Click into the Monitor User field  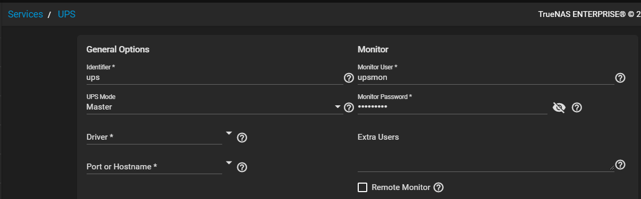coord(486,77)
